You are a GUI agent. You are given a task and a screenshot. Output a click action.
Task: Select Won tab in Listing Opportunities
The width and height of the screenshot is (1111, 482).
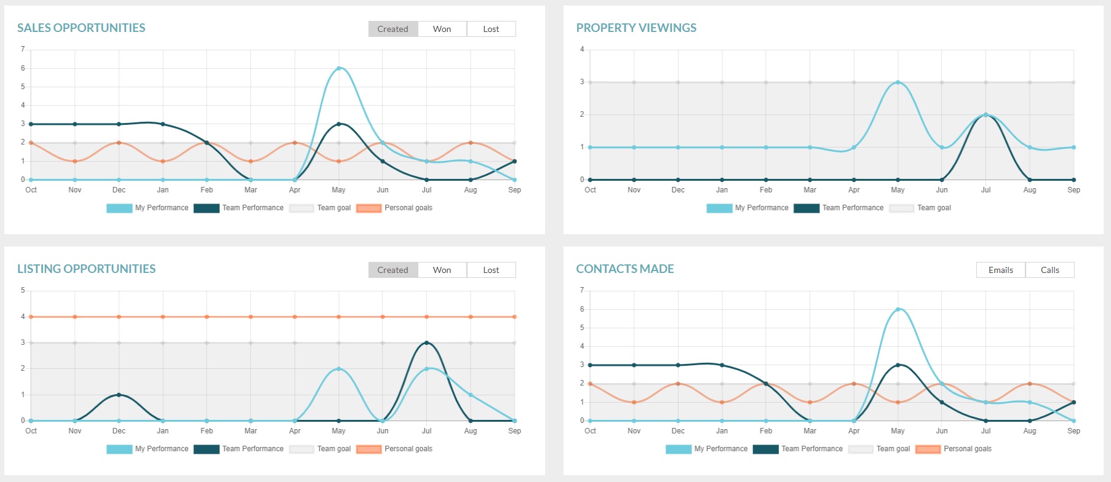coord(442,270)
